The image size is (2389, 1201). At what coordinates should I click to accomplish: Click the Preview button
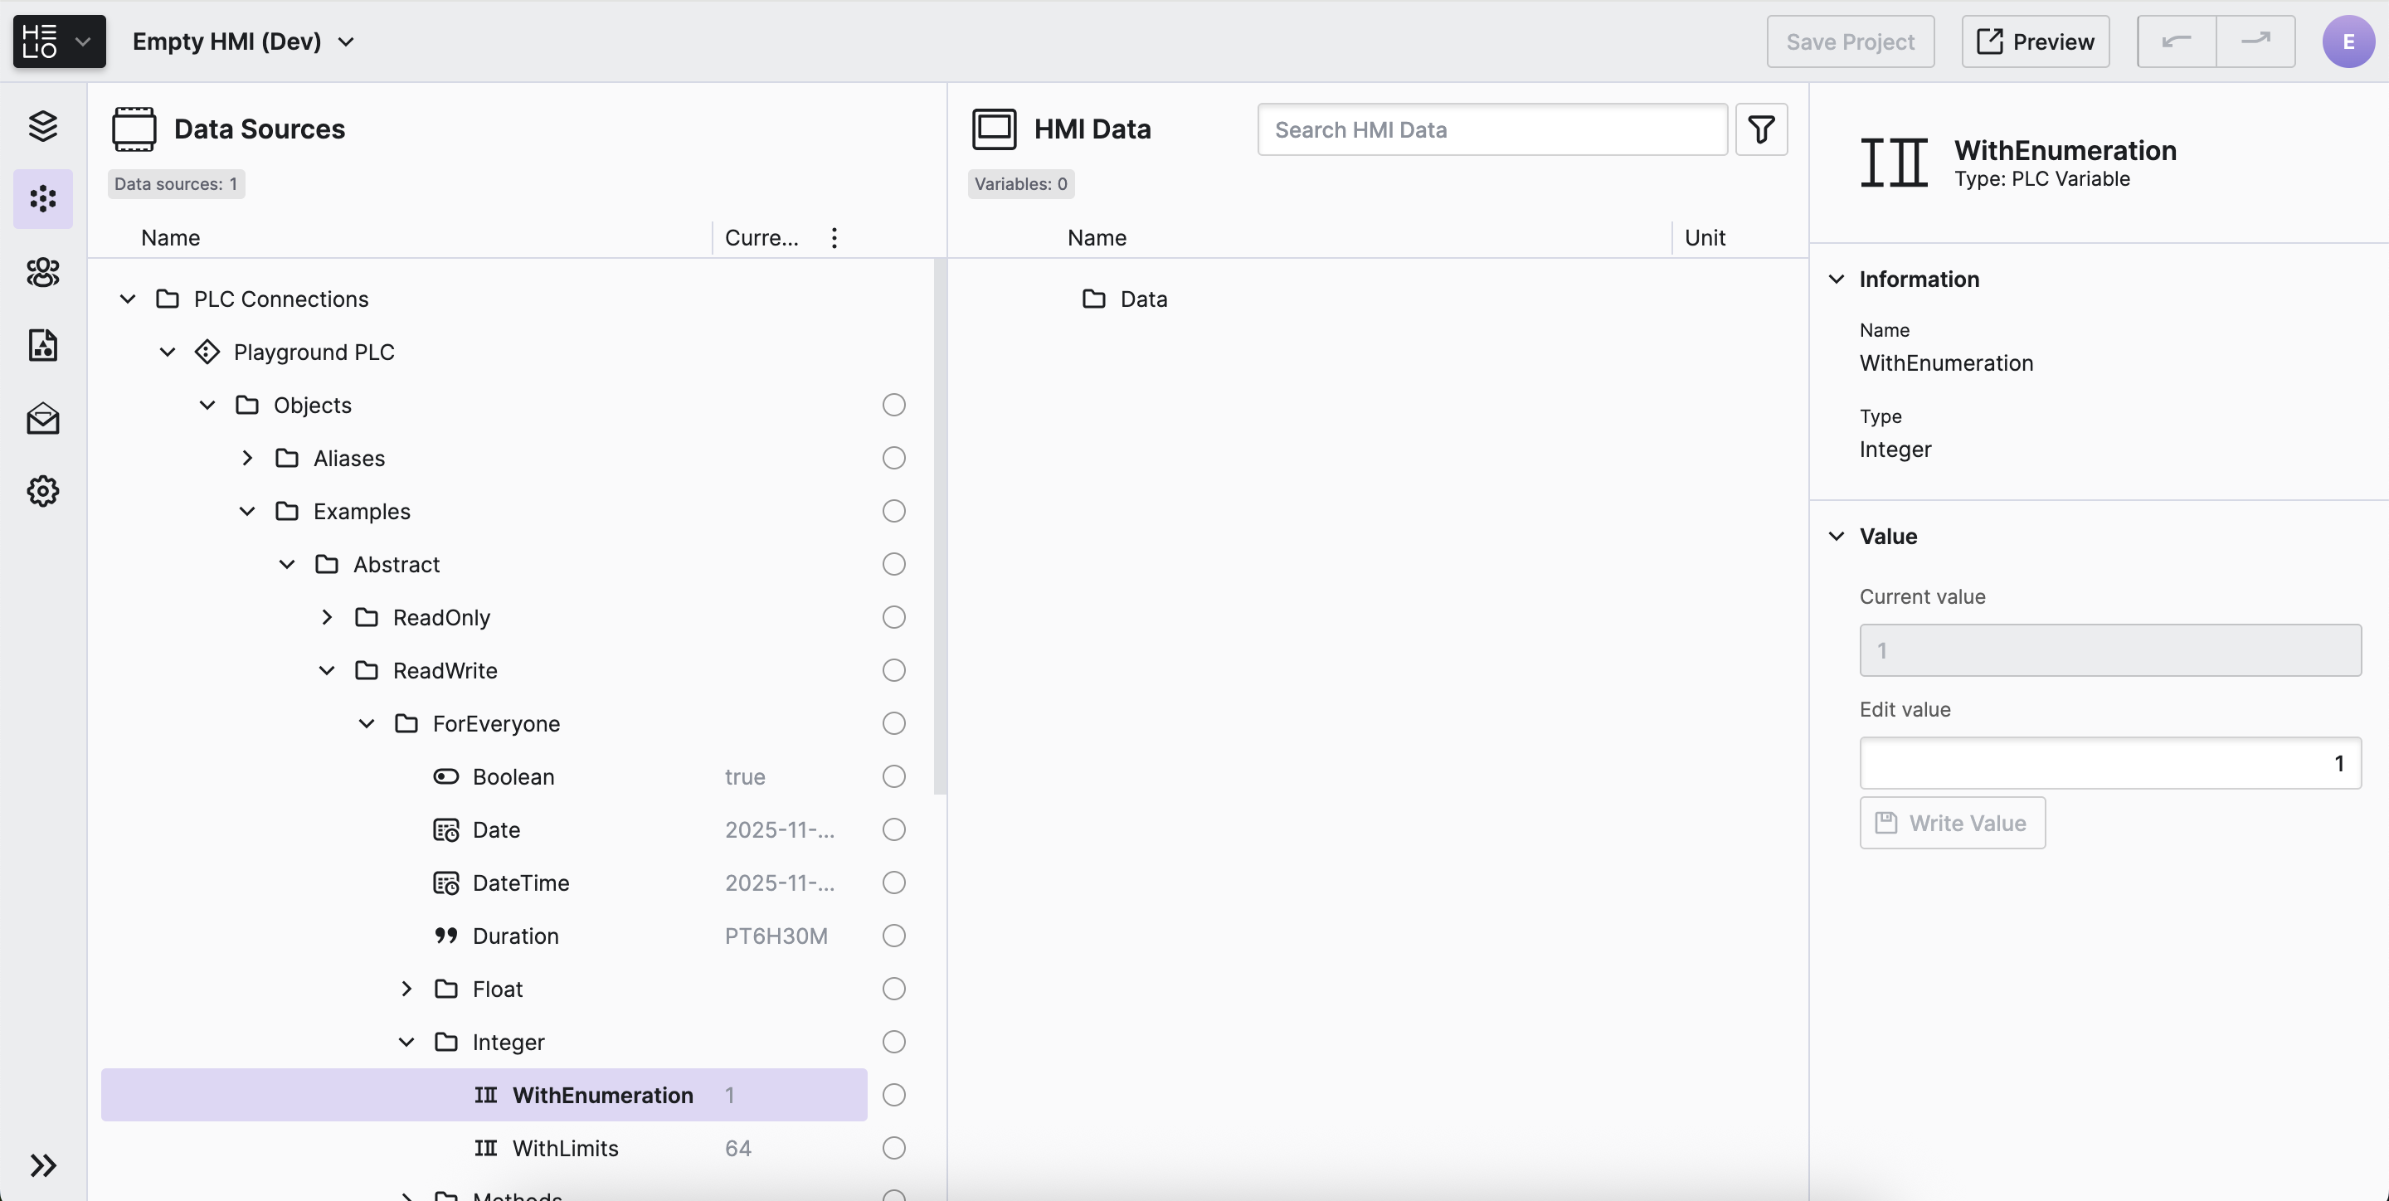click(x=2035, y=41)
